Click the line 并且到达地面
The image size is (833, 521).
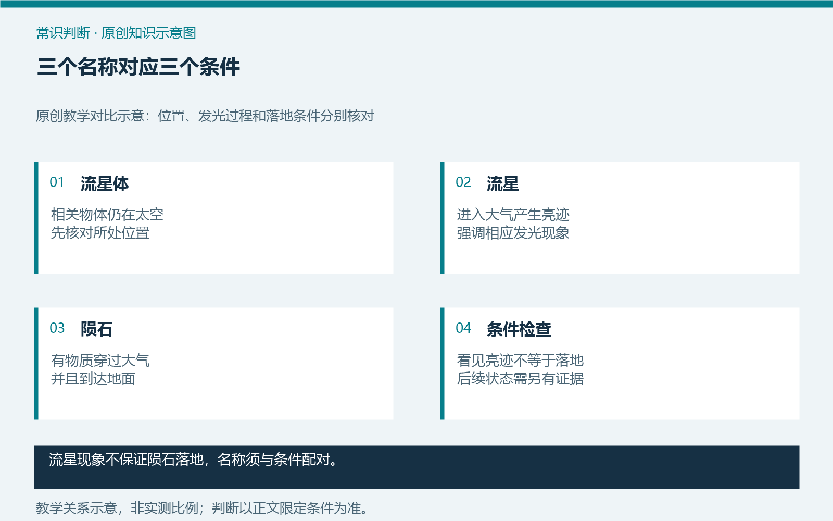pos(93,378)
